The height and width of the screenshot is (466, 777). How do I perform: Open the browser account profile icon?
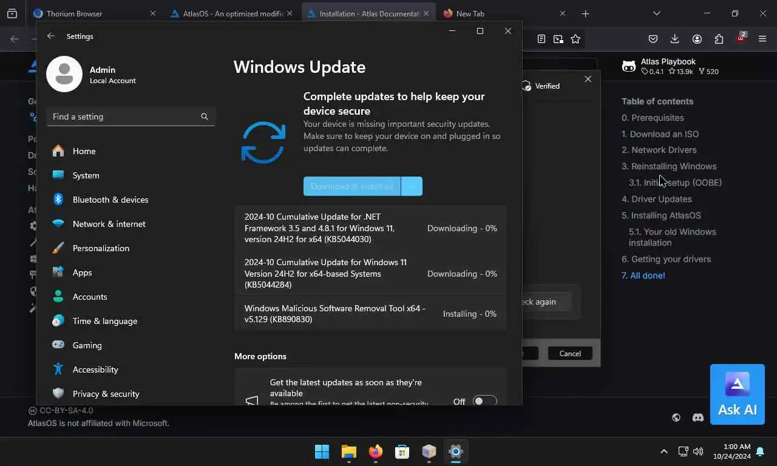[697, 39]
